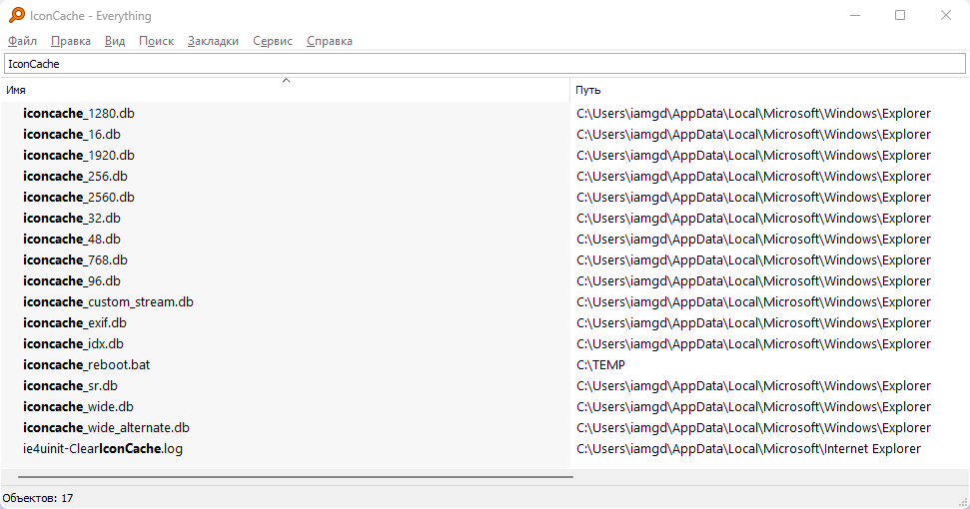Select the iconcache_wide_alternate.db file
The image size is (970, 509).
[106, 428]
